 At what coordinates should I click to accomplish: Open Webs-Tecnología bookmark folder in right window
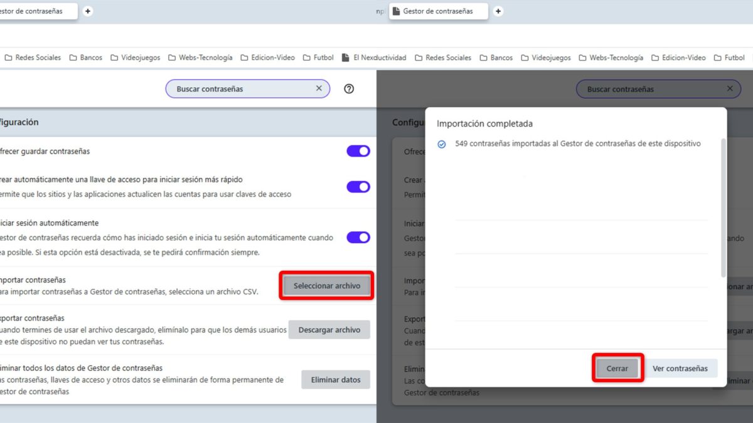click(611, 58)
